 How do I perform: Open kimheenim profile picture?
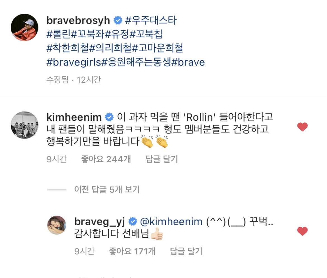point(25,125)
